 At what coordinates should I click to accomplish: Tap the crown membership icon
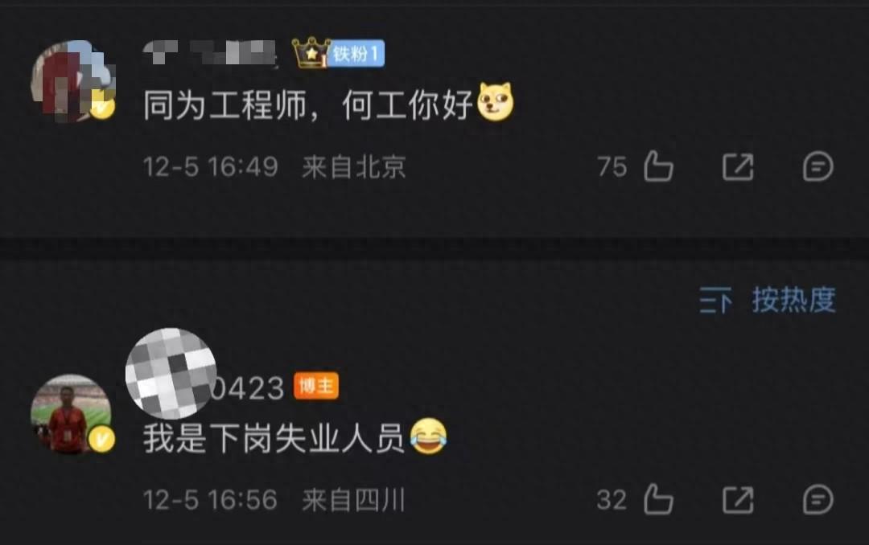pyautogui.click(x=311, y=53)
